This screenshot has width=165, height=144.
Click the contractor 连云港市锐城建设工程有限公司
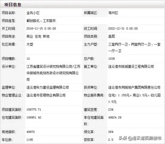click(x=131, y=67)
